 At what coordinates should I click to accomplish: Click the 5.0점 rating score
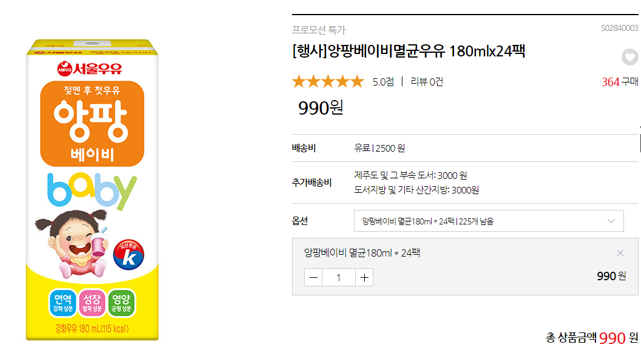coord(383,82)
